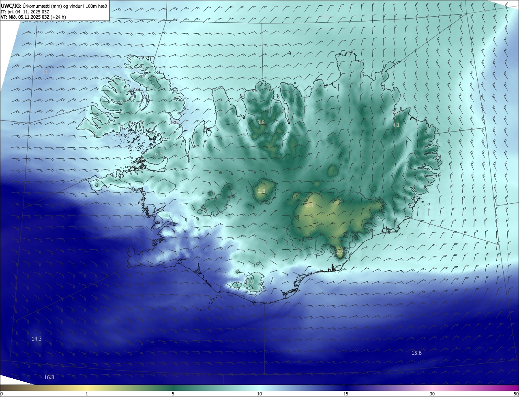Select the 2.8 value on the central glacier

pos(262,191)
